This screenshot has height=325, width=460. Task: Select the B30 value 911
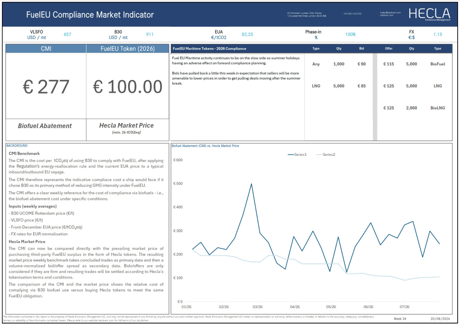(150, 34)
